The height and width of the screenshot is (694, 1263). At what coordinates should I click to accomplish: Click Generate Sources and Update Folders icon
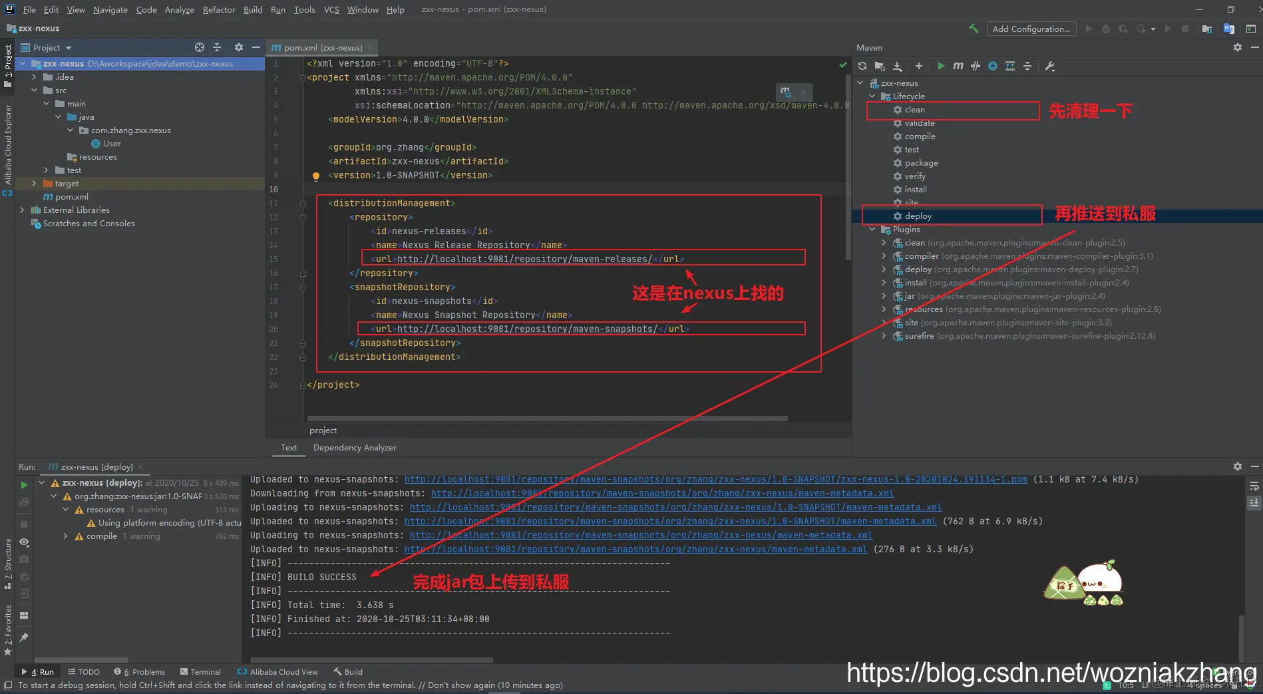(x=880, y=66)
